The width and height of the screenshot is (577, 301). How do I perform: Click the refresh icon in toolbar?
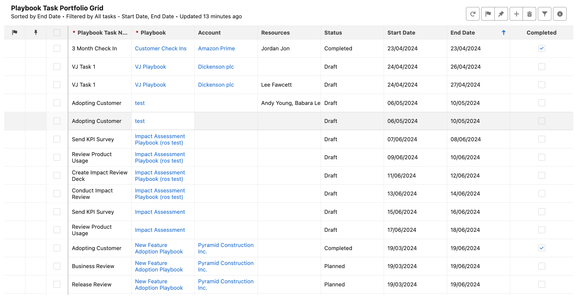473,14
